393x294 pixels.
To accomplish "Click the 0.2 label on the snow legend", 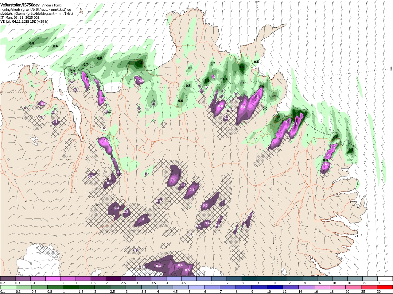I will 2,283.
